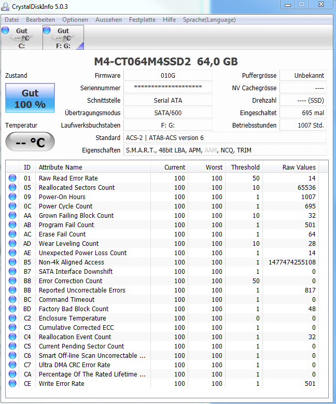Image resolution: width=336 pixels, height=404 pixels.
Task: Click status orb for Command Timeout
Action: [x=12, y=299]
